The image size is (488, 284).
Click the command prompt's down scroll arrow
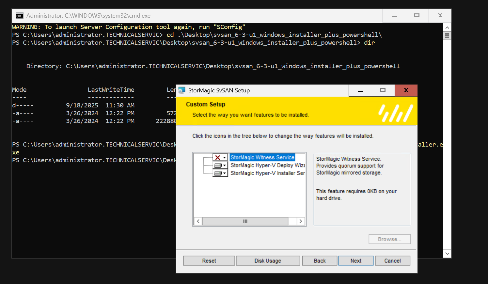[x=447, y=254]
